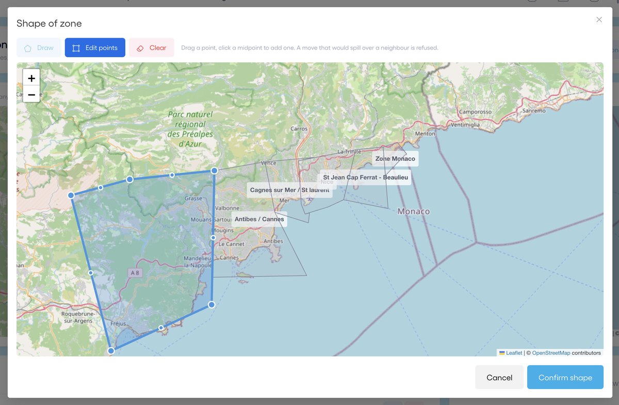Click the small midpoint handle near Mougins
The image size is (619, 405).
pyautogui.click(x=213, y=237)
